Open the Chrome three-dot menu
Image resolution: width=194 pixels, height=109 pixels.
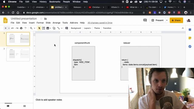coord(191,13)
